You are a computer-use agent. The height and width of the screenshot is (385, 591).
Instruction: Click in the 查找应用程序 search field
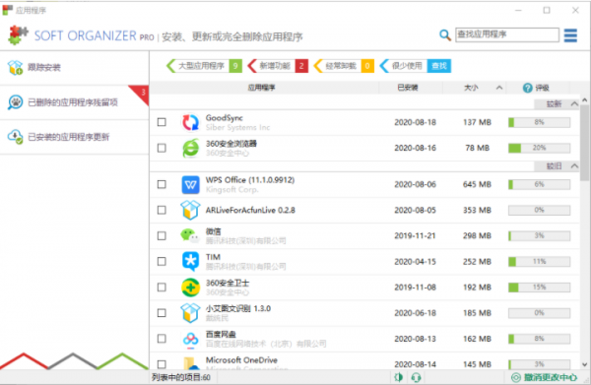click(507, 34)
